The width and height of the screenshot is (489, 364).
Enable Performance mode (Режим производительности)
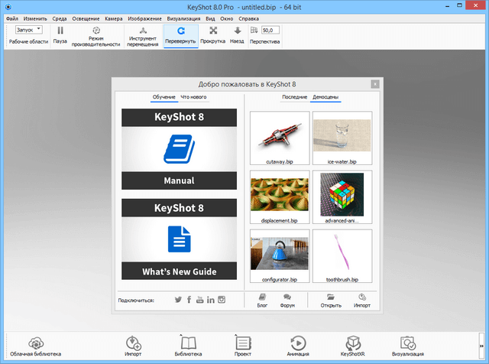[x=97, y=31]
